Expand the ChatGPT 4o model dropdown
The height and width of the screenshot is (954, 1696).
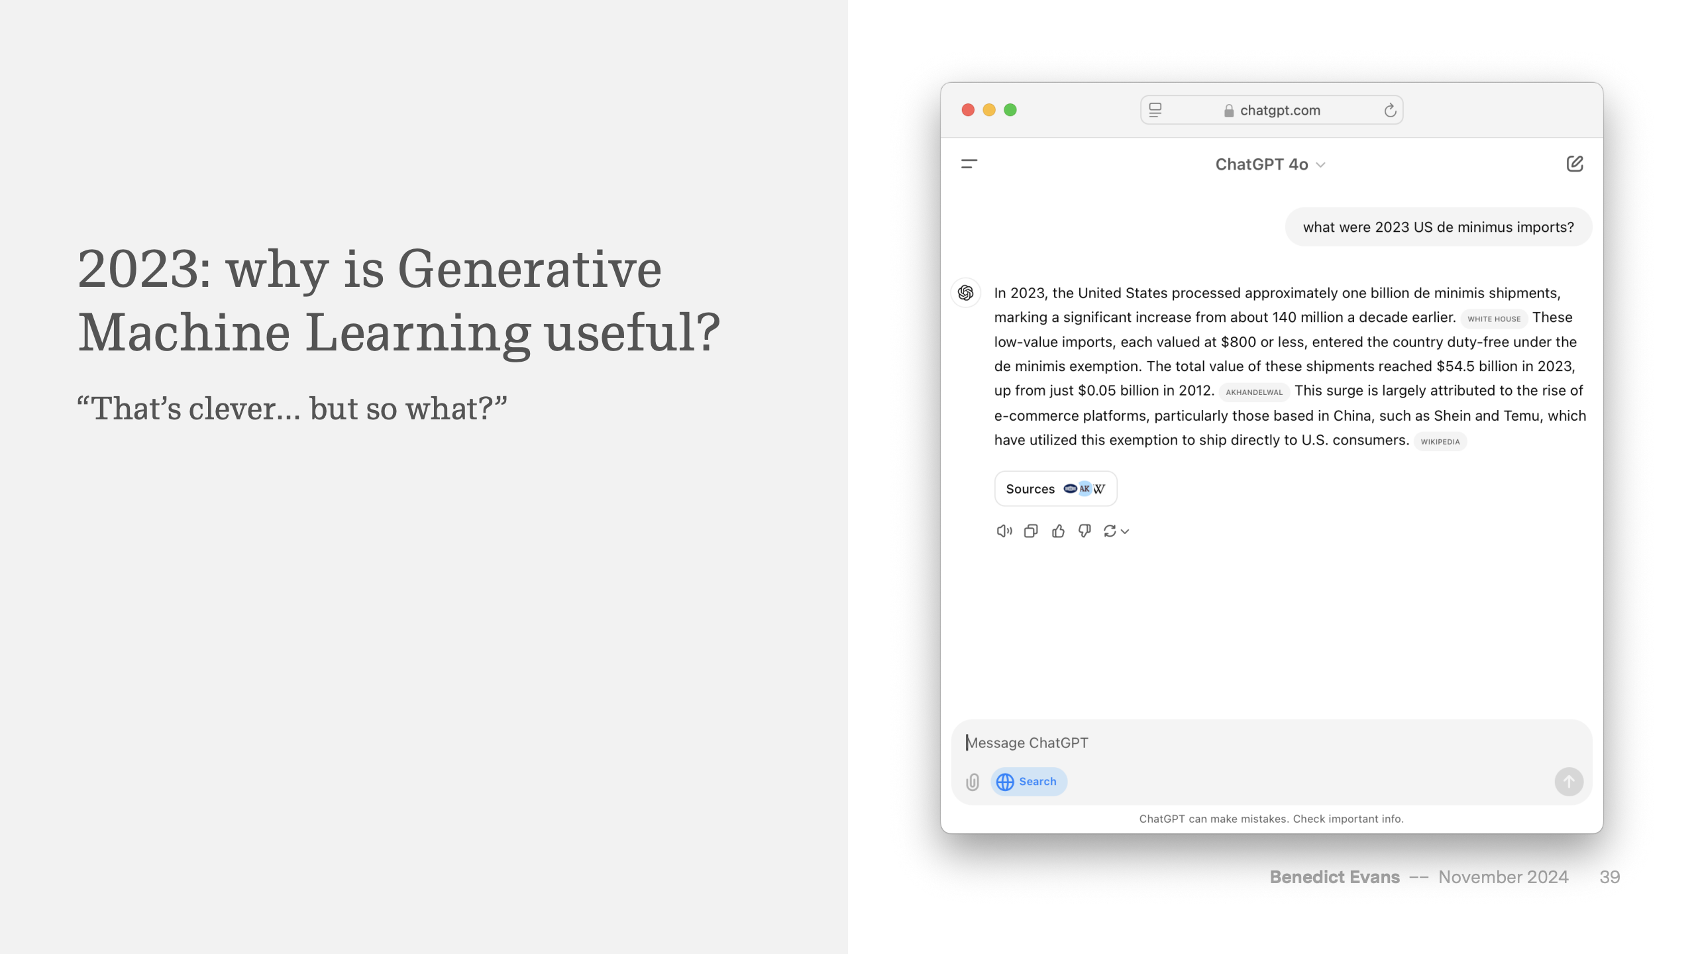pyautogui.click(x=1270, y=164)
